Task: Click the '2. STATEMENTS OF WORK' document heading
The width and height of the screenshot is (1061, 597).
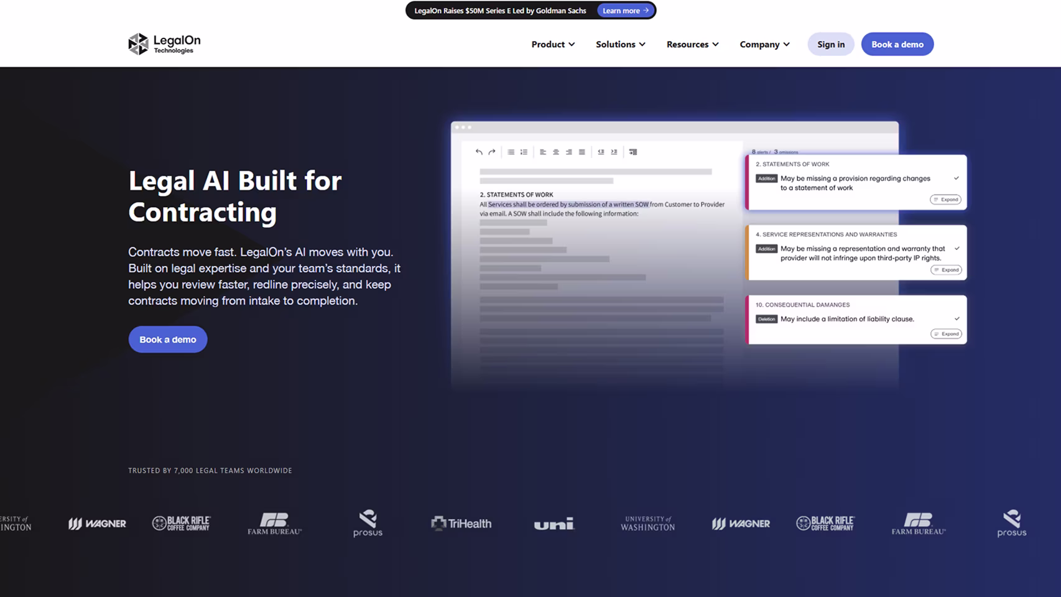Action: click(516, 195)
